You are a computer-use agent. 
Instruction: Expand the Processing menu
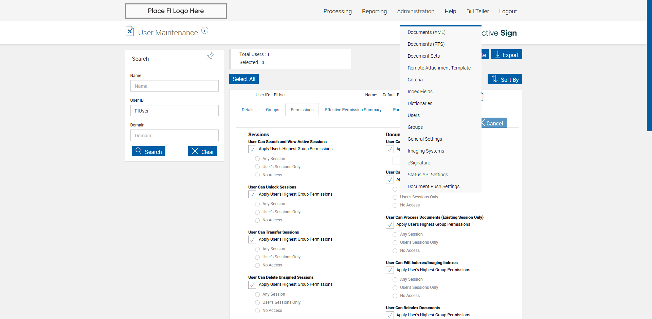(338, 11)
